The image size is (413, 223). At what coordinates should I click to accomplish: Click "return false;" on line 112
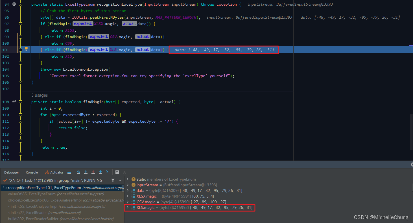[x=73, y=128]
